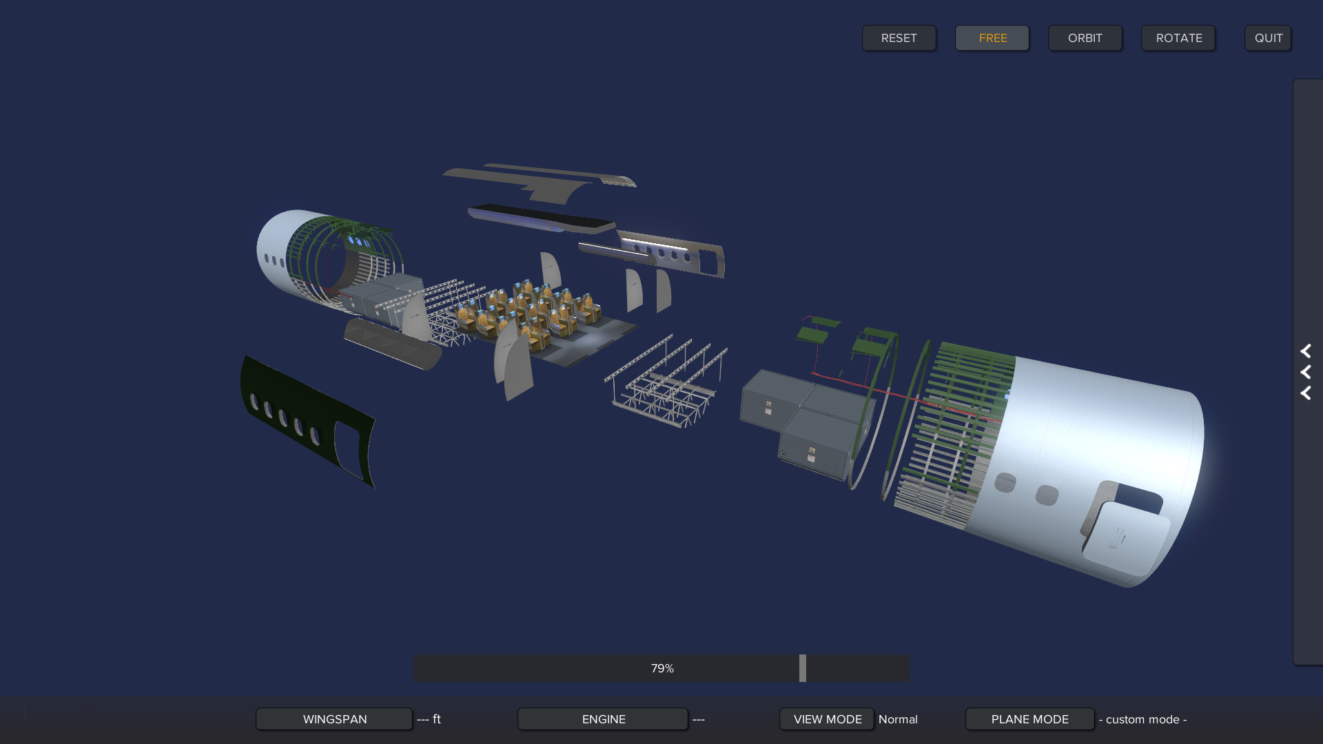The height and width of the screenshot is (744, 1323).
Task: Change the PLANE MODE setting
Action: [1029, 719]
